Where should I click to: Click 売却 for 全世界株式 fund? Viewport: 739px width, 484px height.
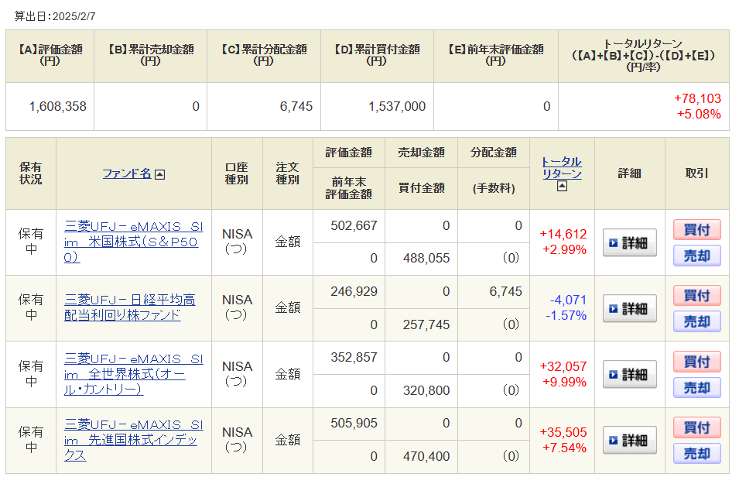697,388
